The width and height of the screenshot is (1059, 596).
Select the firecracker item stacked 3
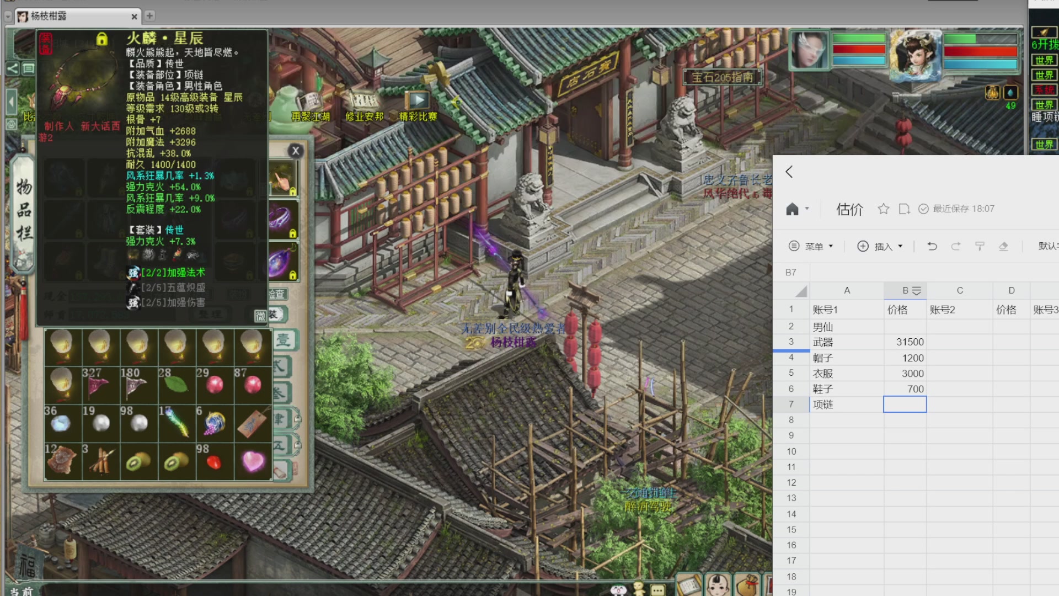100,461
